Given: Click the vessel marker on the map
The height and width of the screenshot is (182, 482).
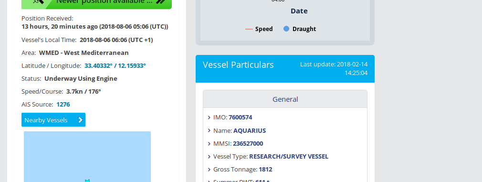Looking at the screenshot, I should click(87, 181).
